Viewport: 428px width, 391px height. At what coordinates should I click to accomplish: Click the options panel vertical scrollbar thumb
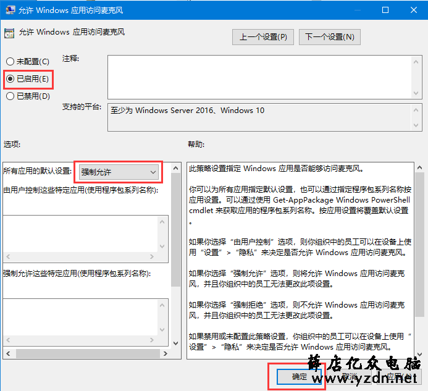(176, 230)
